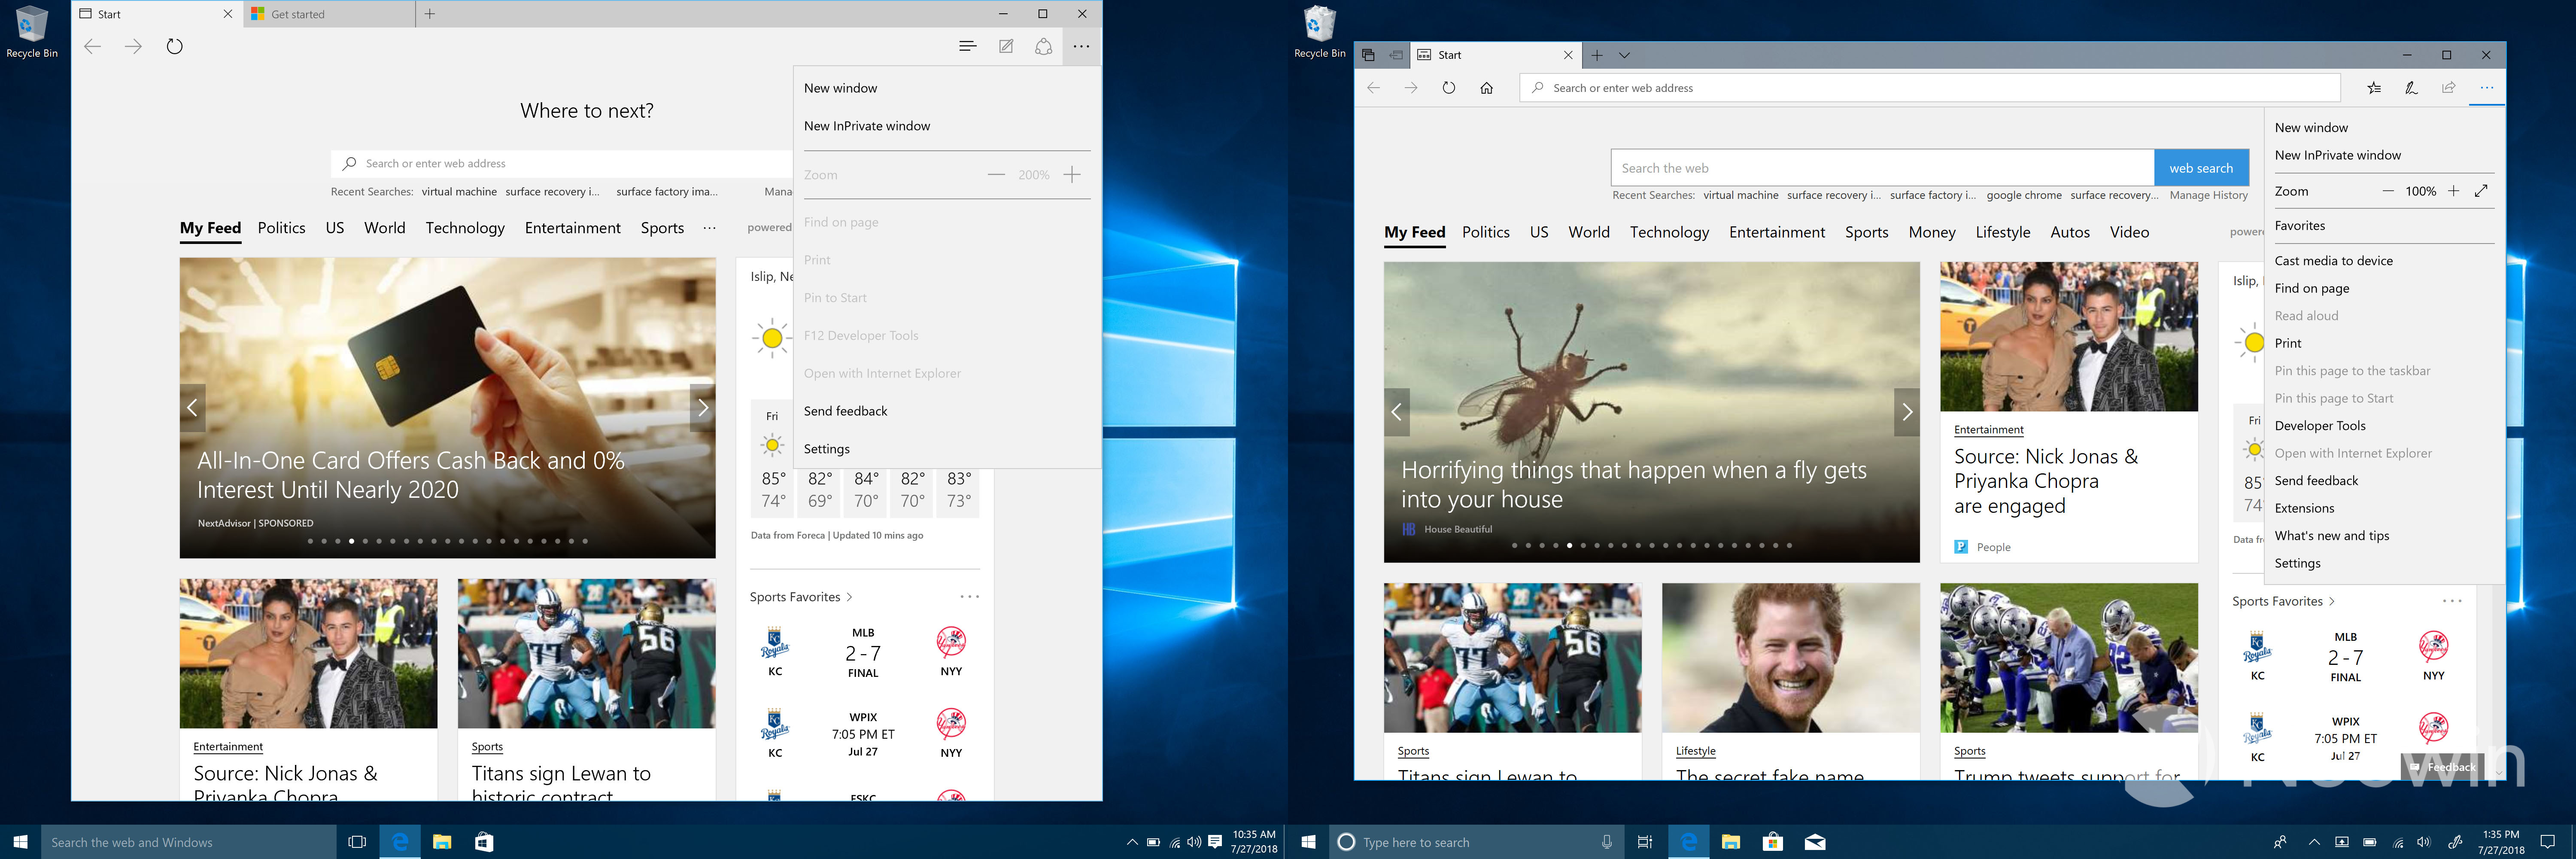Click the Search the web input field

click(1880, 168)
